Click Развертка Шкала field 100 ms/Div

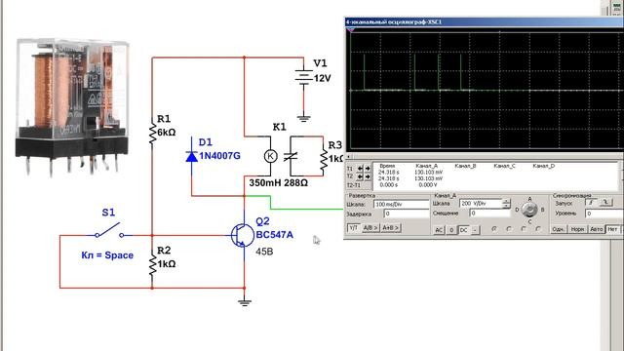pyautogui.click(x=401, y=204)
